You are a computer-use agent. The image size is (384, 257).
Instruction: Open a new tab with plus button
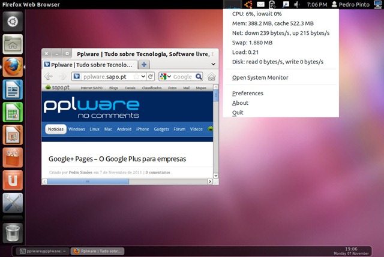coord(144,65)
